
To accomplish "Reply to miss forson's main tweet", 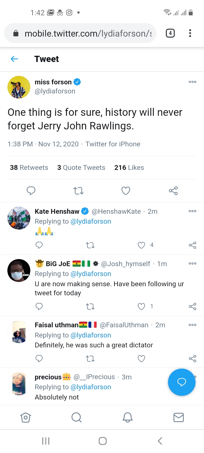I will (x=31, y=191).
